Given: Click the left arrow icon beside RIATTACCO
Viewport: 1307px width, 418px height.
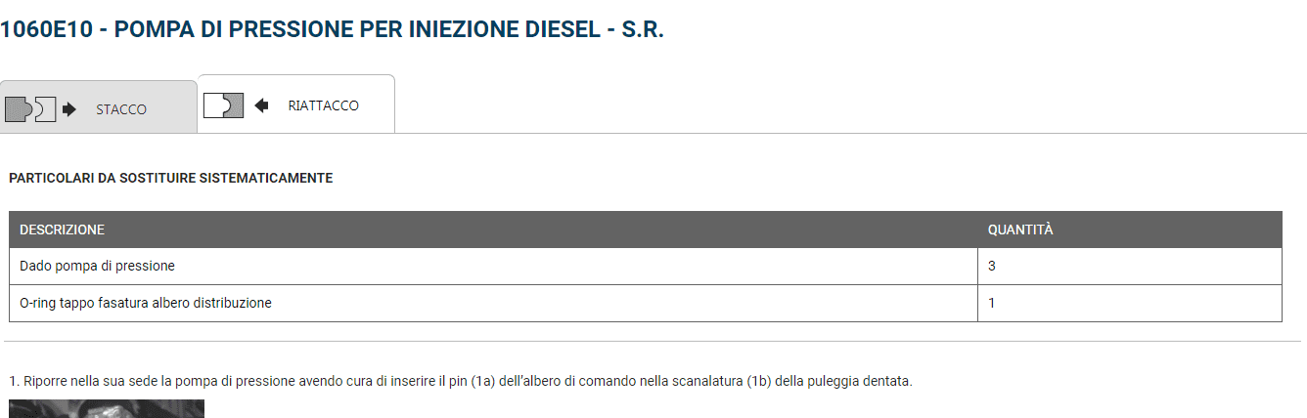Looking at the screenshot, I should (261, 105).
